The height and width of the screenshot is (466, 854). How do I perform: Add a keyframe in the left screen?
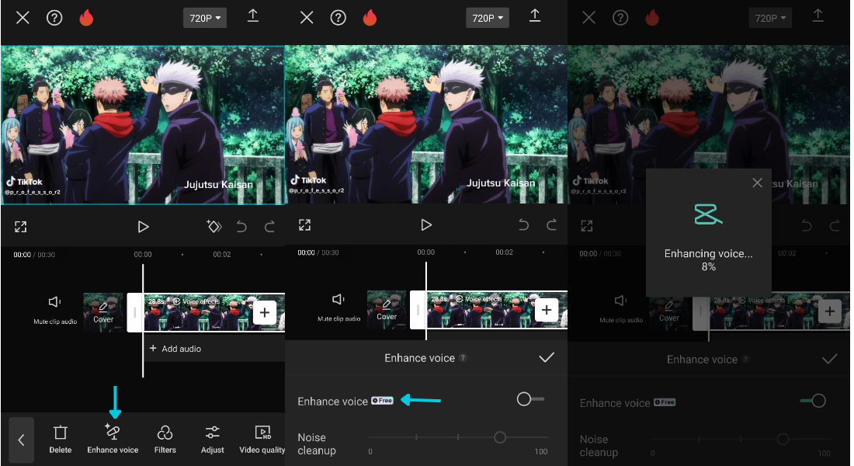[x=214, y=226]
